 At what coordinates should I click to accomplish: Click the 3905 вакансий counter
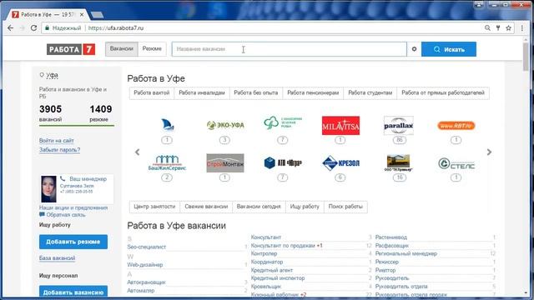click(x=50, y=113)
